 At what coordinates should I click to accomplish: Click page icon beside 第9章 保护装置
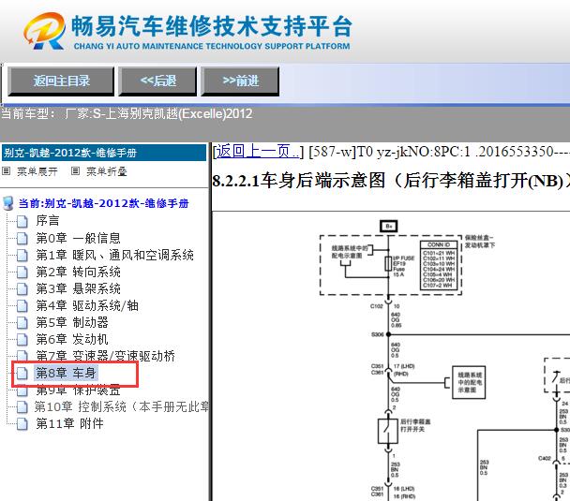22,390
